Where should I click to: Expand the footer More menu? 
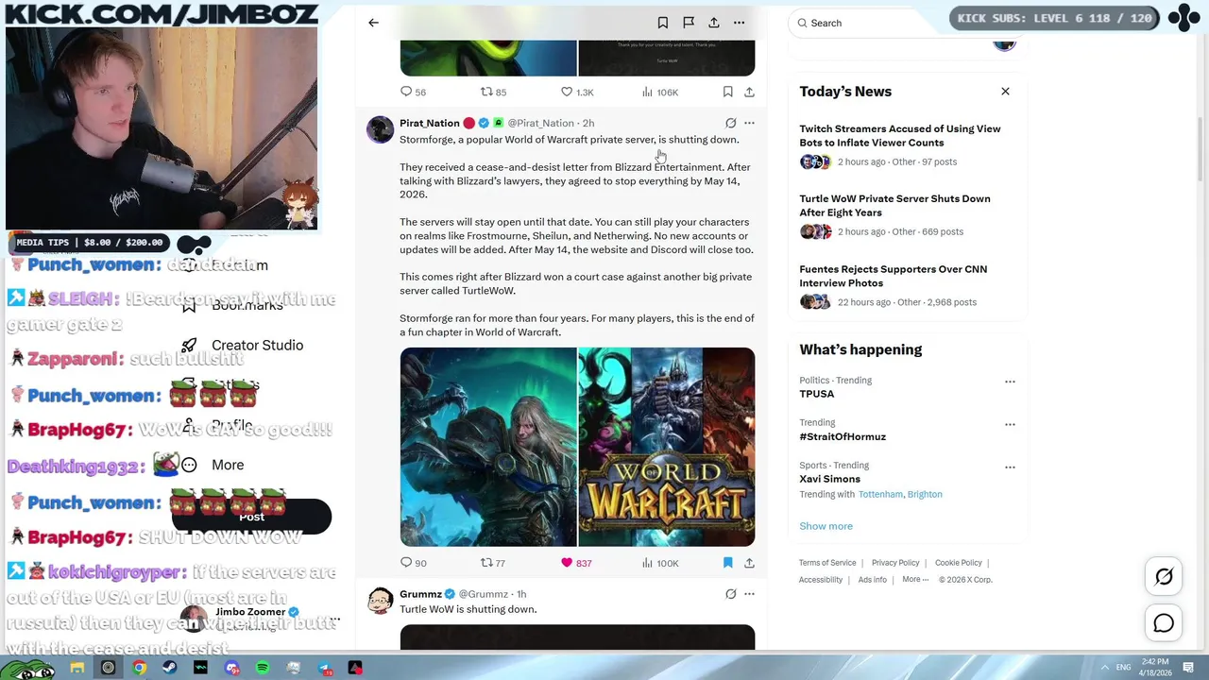pos(914,580)
